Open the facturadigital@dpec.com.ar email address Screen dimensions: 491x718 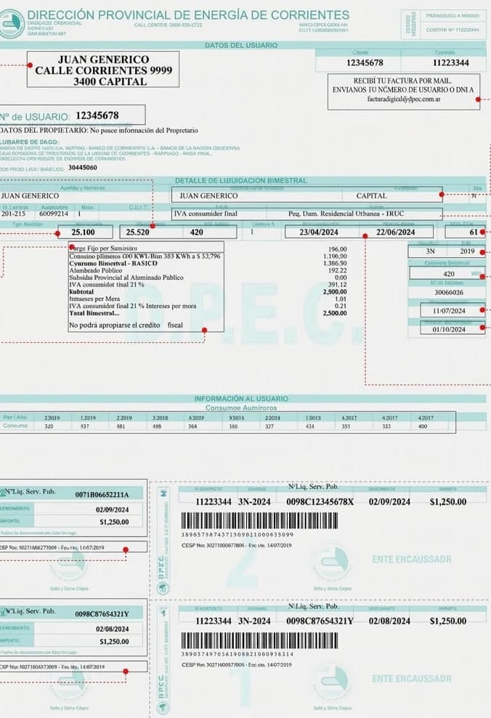click(x=404, y=99)
